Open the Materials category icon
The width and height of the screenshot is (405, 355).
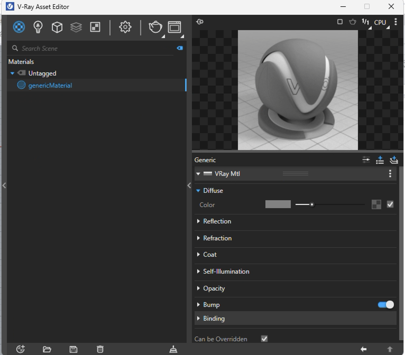pos(19,27)
